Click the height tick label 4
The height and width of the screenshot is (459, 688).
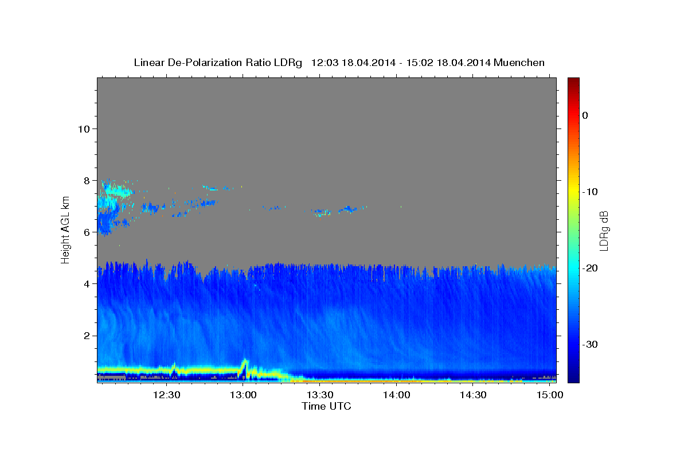click(x=87, y=283)
